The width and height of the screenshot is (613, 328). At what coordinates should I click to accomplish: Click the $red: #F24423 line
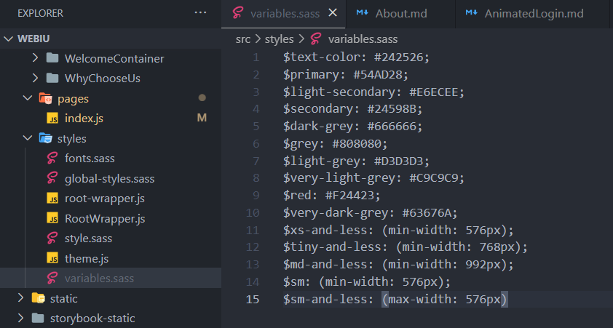[x=331, y=195]
